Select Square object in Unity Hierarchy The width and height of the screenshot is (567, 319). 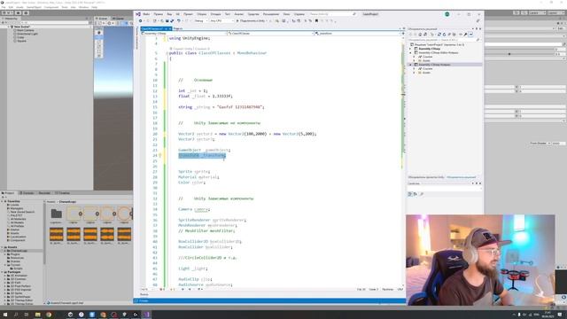[x=21, y=41]
